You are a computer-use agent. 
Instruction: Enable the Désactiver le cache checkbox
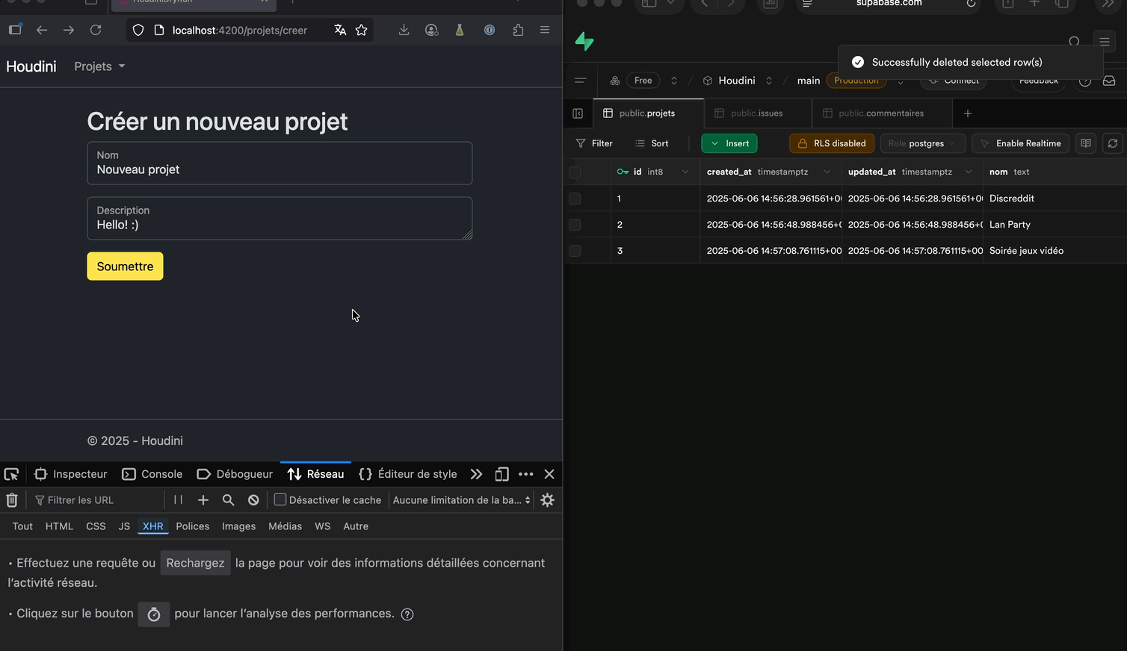[x=280, y=499]
